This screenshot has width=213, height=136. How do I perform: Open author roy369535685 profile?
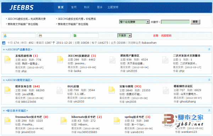click(x=87, y=132)
